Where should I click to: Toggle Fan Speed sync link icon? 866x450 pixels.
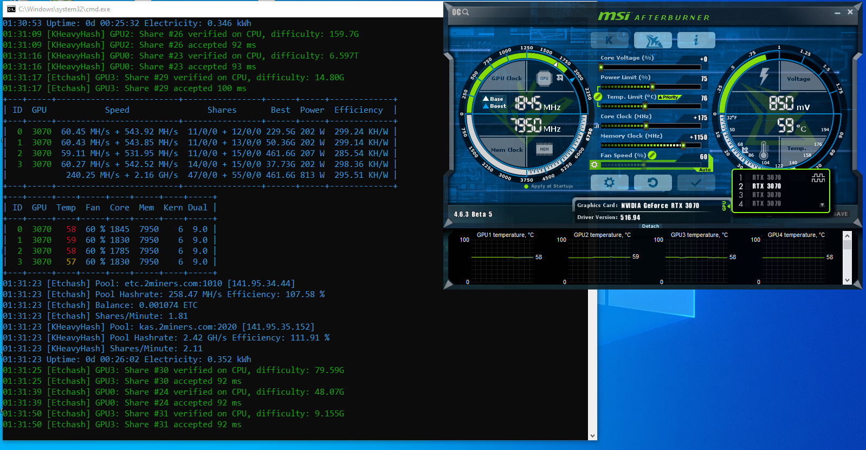point(652,156)
